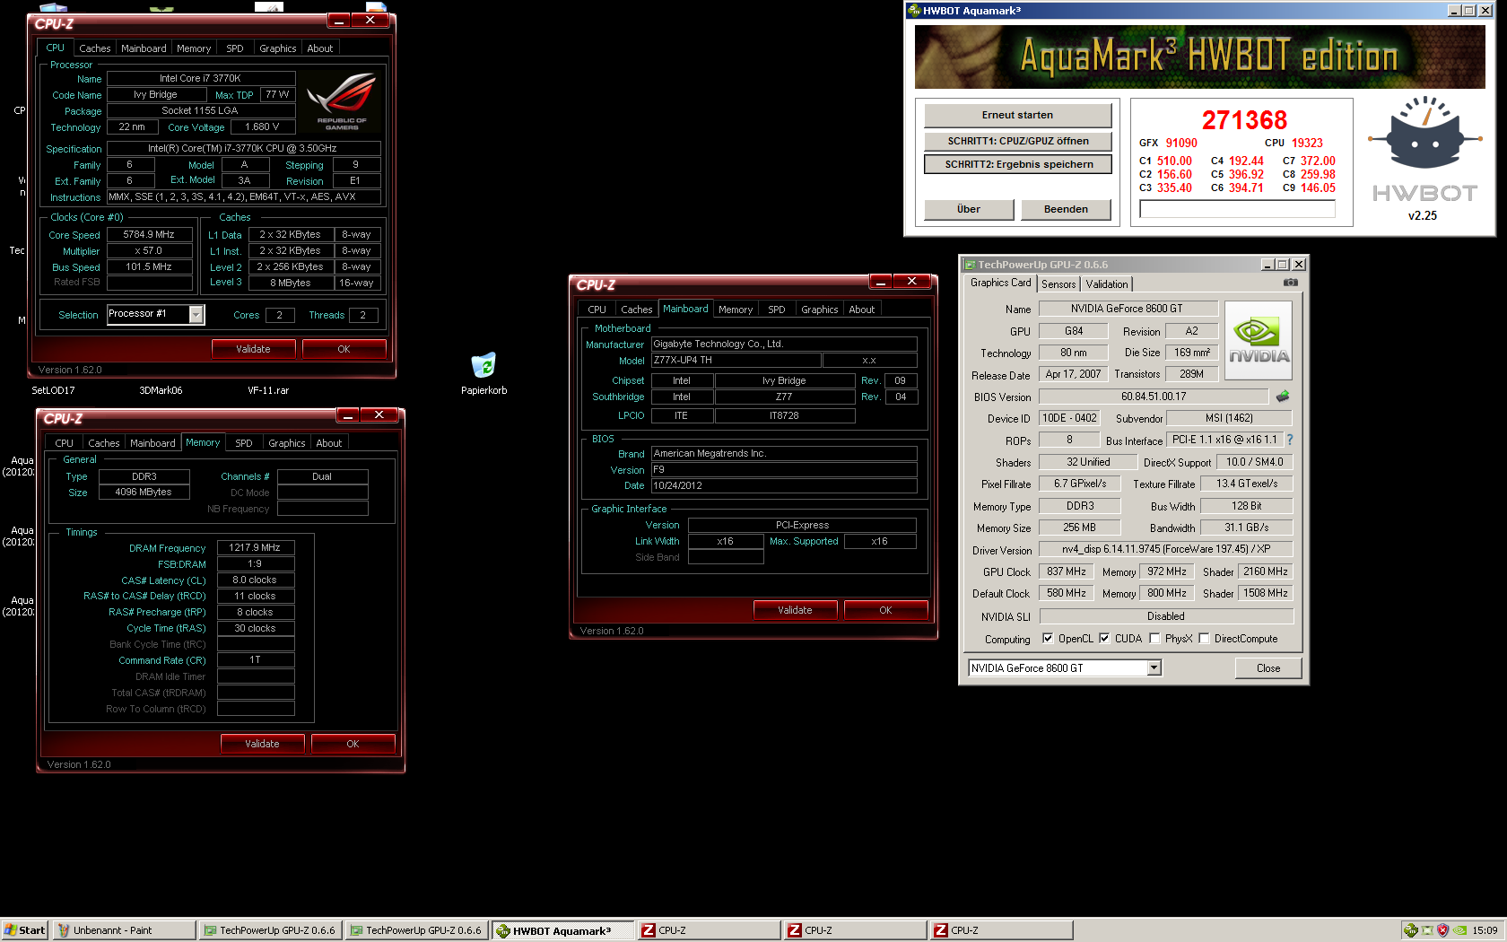Click OK in CPU-Z Mainboard window
Screen dimensions: 1507x942
(885, 610)
